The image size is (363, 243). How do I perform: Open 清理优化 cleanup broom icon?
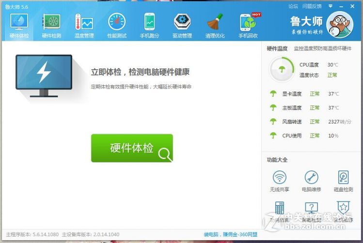point(215,22)
